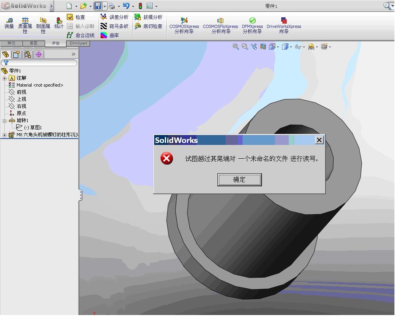Expand the SolidWorks menu arrow
The image size is (398, 317).
click(52, 6)
